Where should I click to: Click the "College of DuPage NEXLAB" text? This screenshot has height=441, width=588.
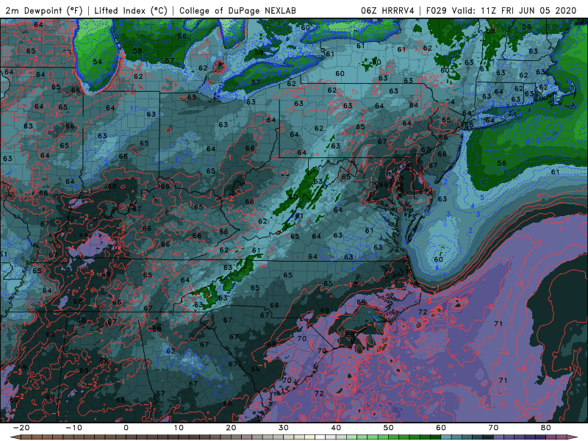point(237,10)
